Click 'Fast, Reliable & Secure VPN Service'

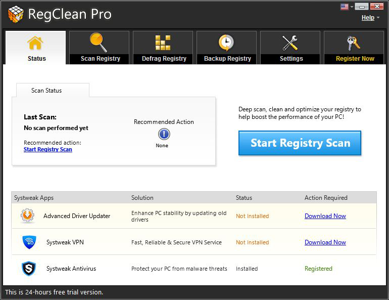point(176,243)
